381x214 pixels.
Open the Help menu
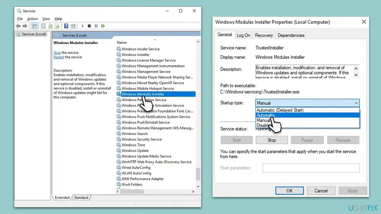(x=58, y=19)
